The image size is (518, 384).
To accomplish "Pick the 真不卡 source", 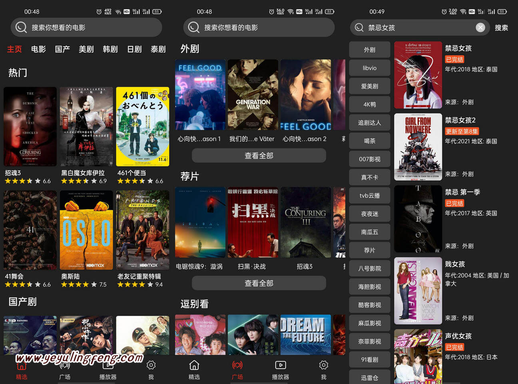I will pyautogui.click(x=370, y=177).
